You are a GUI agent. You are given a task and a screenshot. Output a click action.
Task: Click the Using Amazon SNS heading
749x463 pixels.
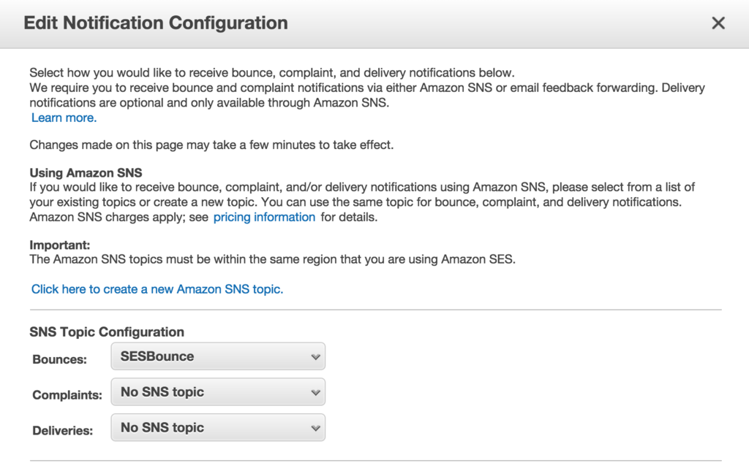[x=86, y=173]
